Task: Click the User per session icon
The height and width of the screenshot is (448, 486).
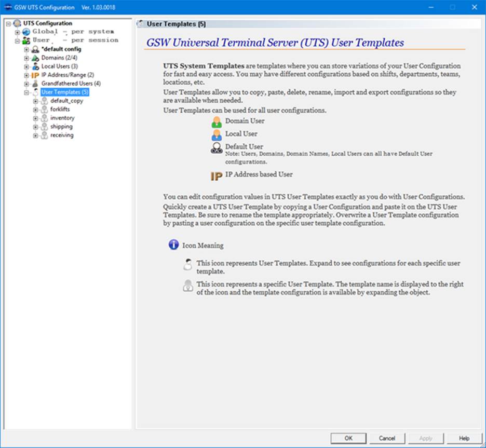Action: tap(26, 40)
